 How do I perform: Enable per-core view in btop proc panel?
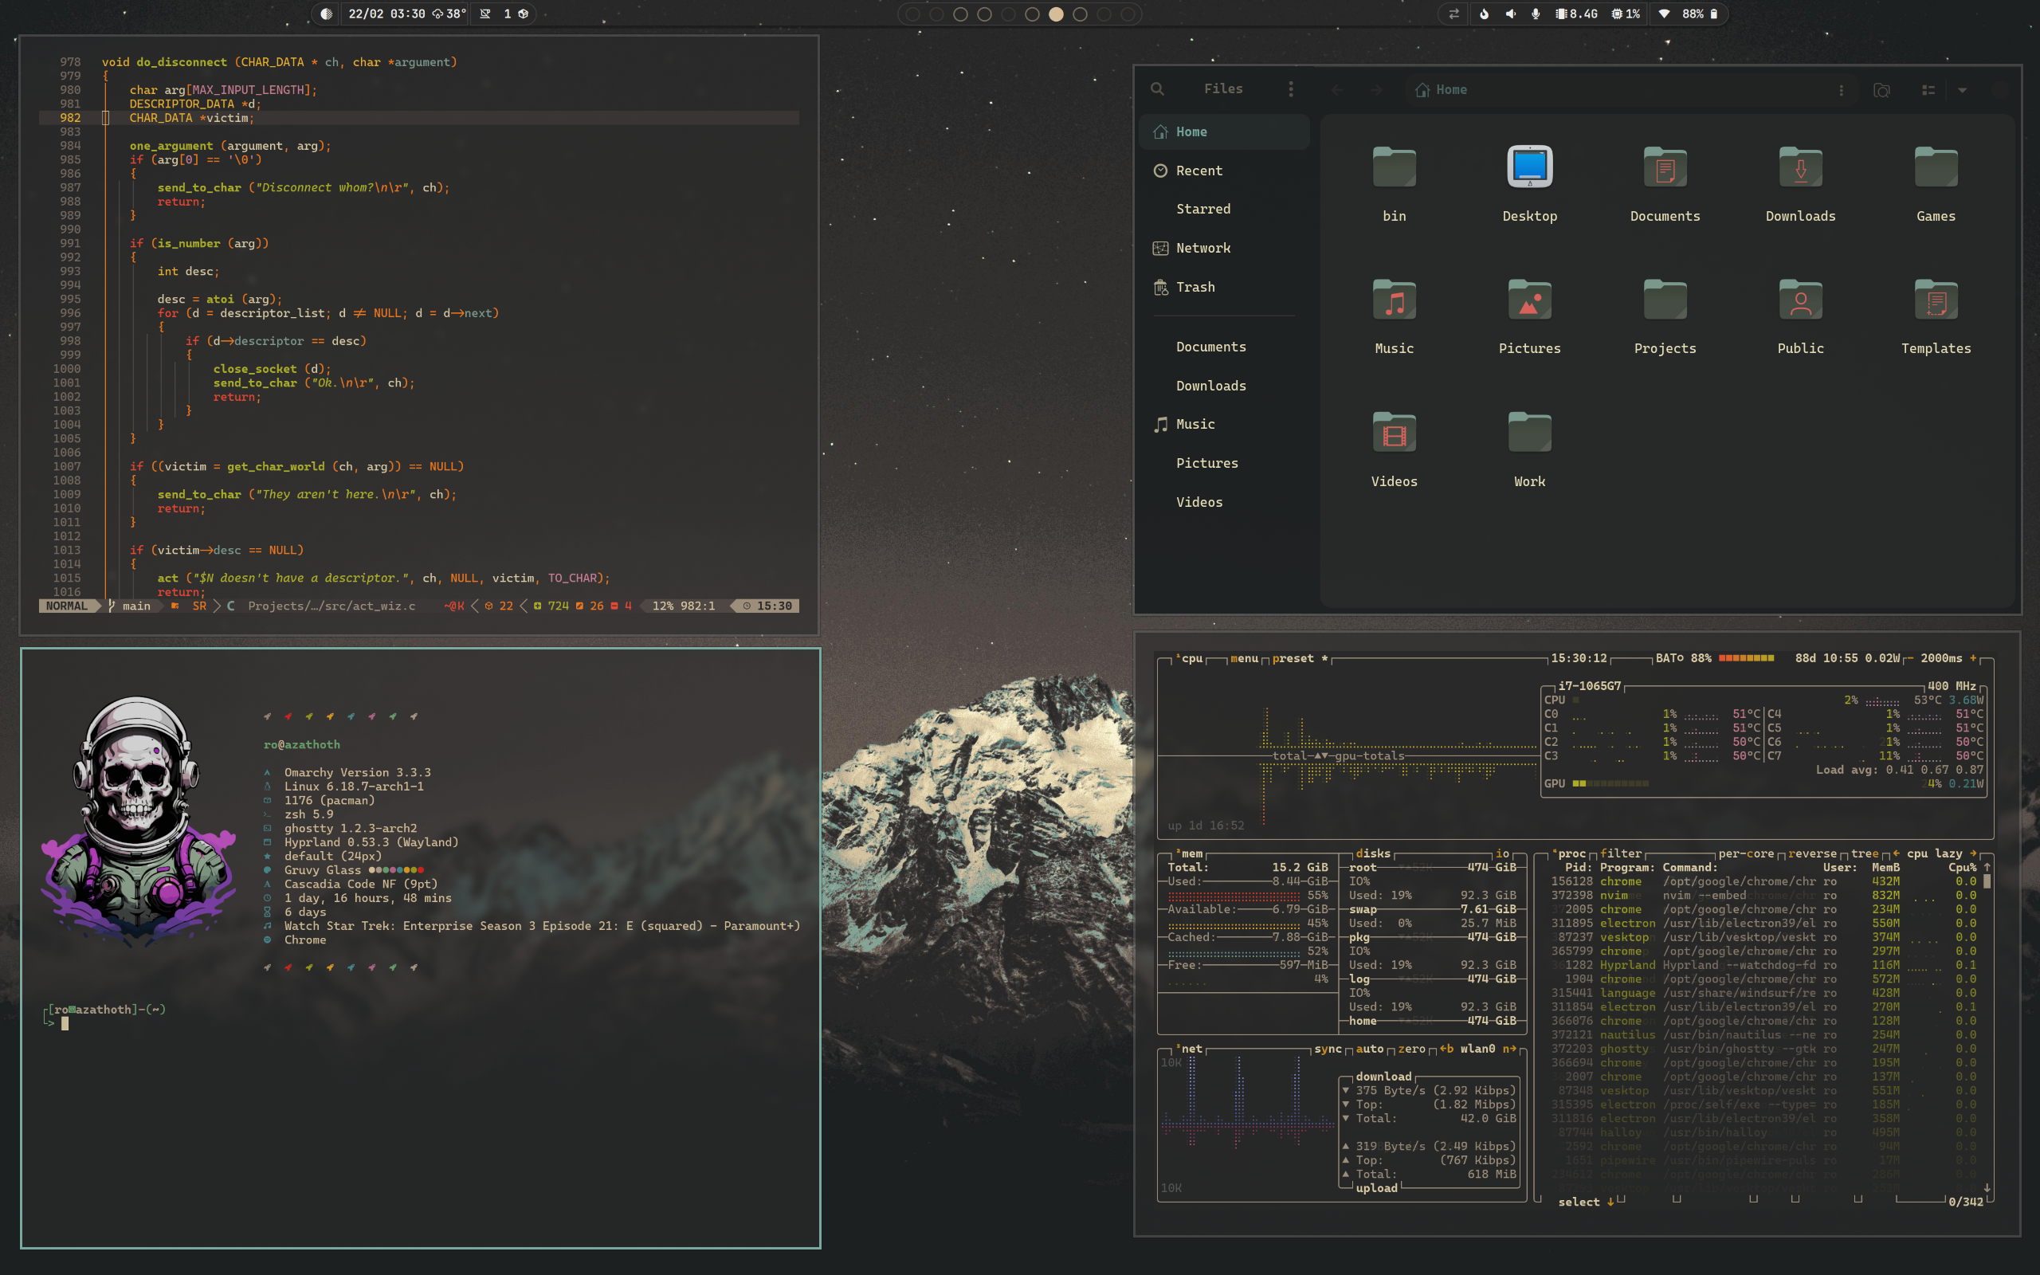click(x=1748, y=853)
